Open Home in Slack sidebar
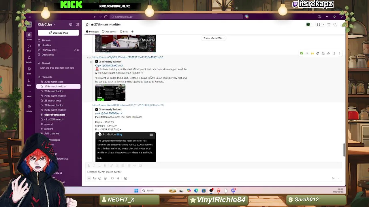 (29, 36)
